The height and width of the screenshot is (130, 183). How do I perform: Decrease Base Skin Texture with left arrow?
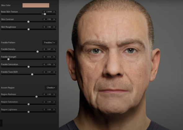coord(44,12)
